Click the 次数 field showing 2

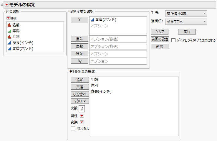tap(82, 109)
